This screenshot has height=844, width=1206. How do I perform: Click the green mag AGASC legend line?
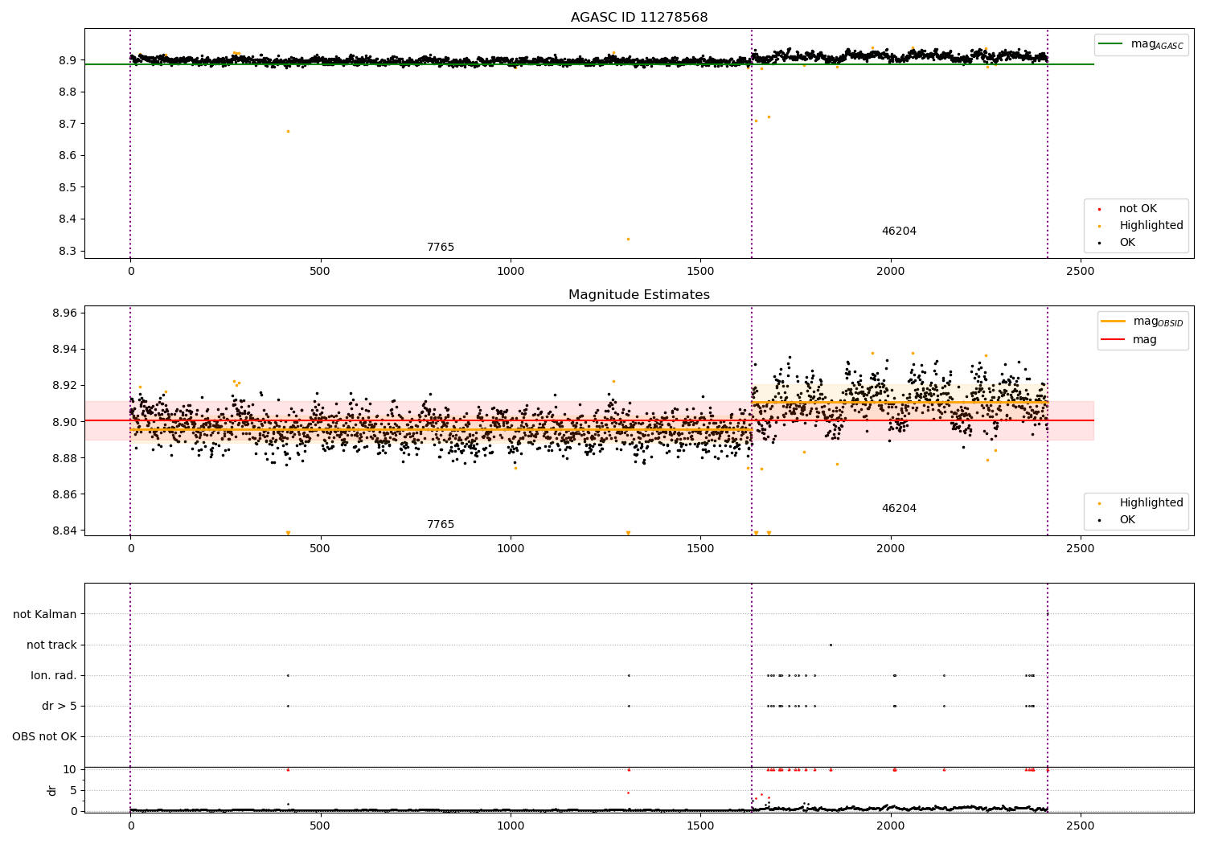[1111, 44]
